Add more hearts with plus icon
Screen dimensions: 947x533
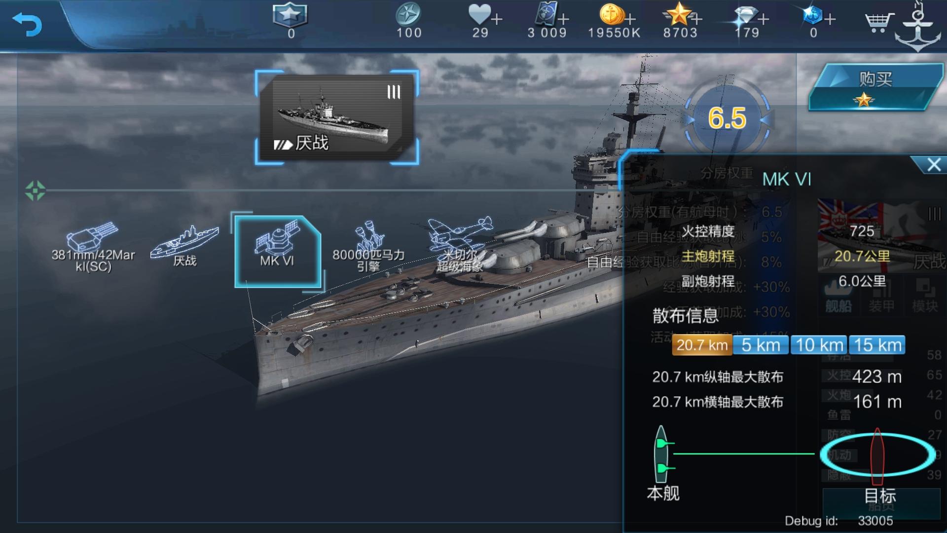coord(497,19)
